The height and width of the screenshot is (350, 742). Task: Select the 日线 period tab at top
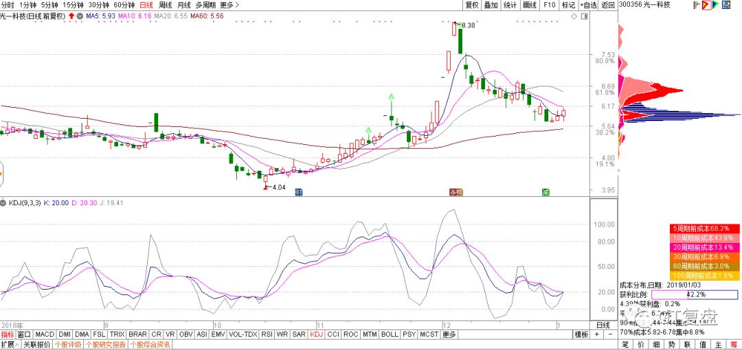146,5
